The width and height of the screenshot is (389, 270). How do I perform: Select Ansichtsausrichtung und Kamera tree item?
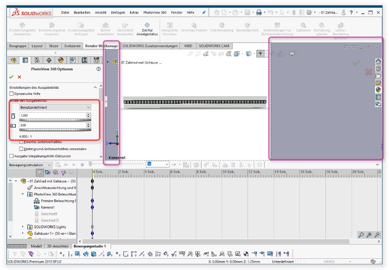pos(55,188)
